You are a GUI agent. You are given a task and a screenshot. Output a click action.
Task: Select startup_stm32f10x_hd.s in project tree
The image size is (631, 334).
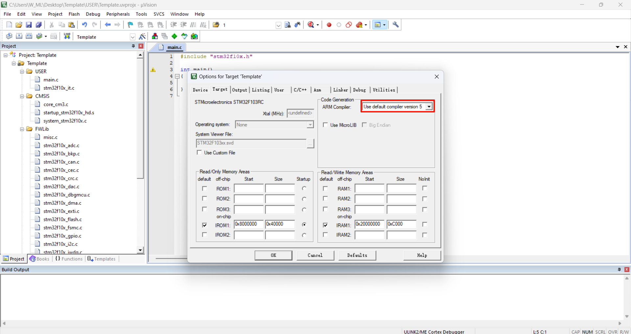pos(69,112)
